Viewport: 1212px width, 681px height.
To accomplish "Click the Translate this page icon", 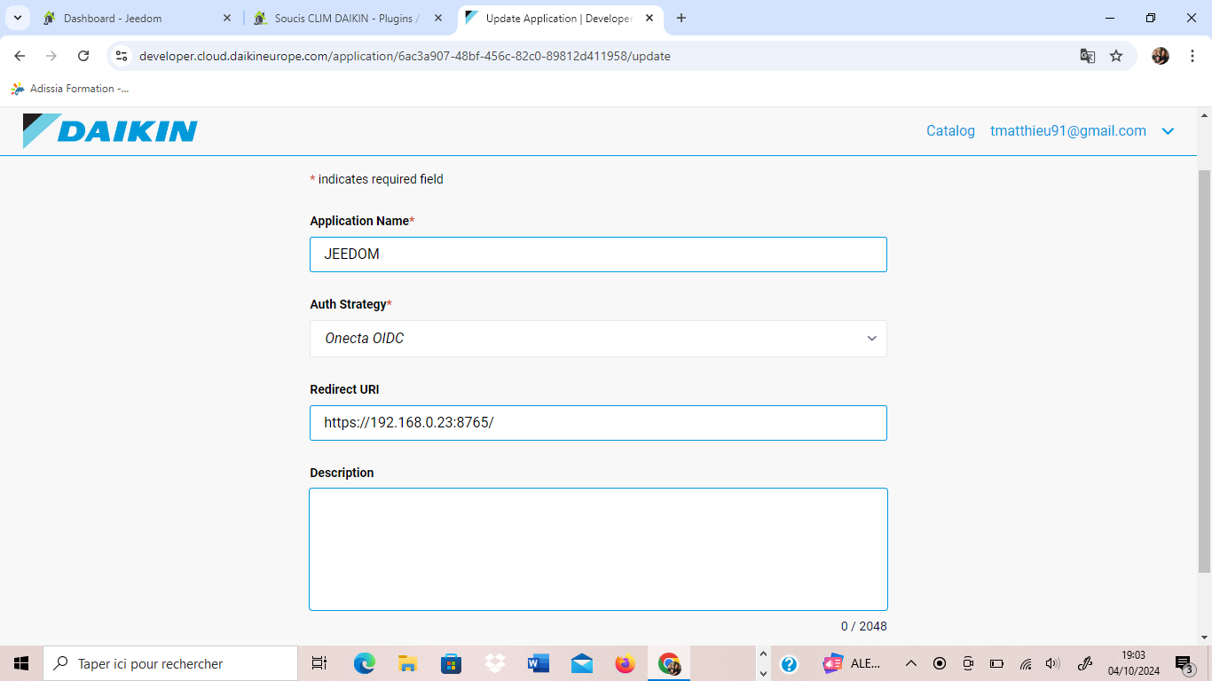I will coord(1087,56).
